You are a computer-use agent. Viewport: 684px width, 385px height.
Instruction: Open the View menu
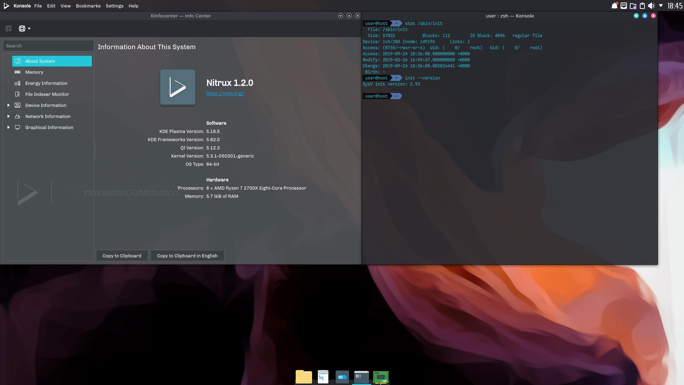pos(66,6)
